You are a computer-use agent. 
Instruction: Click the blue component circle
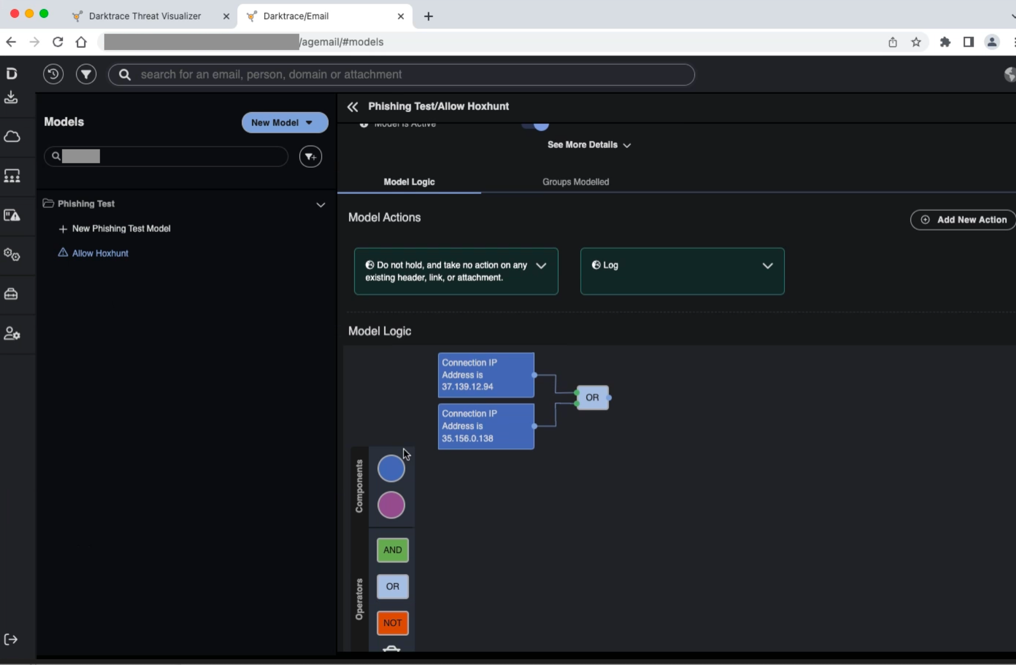(x=391, y=468)
